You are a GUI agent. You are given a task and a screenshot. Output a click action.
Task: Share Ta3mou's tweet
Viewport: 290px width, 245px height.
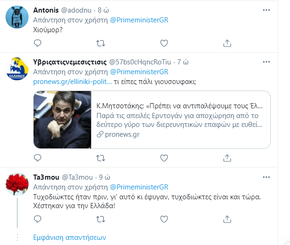coord(227,219)
